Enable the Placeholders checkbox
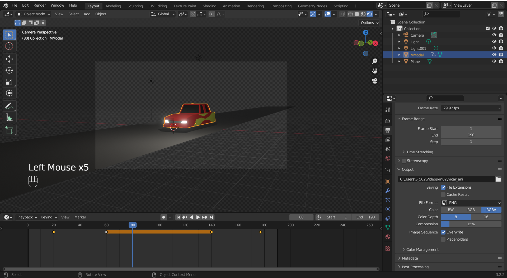The height and width of the screenshot is (278, 507). coord(443,240)
